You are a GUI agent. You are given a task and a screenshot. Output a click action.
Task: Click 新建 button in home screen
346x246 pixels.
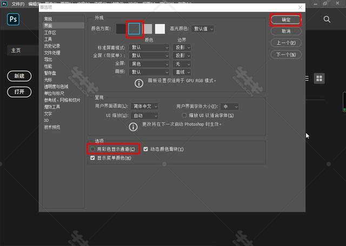tap(19, 76)
